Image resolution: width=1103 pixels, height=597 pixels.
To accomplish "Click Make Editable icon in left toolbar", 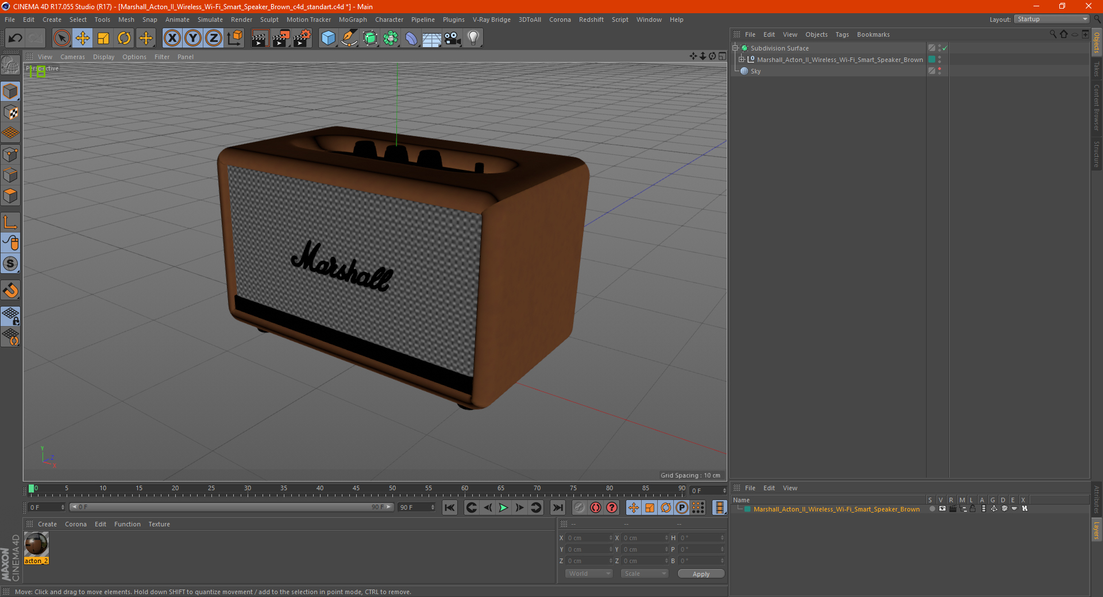I will click(x=10, y=65).
